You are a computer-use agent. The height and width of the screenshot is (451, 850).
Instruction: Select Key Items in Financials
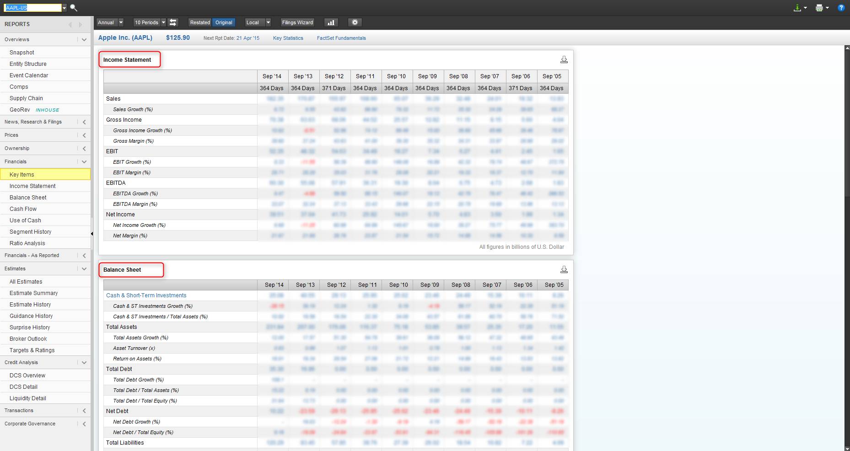click(x=45, y=174)
